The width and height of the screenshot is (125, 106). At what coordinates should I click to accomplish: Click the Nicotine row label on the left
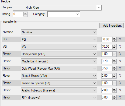pyautogui.click(x=8, y=32)
